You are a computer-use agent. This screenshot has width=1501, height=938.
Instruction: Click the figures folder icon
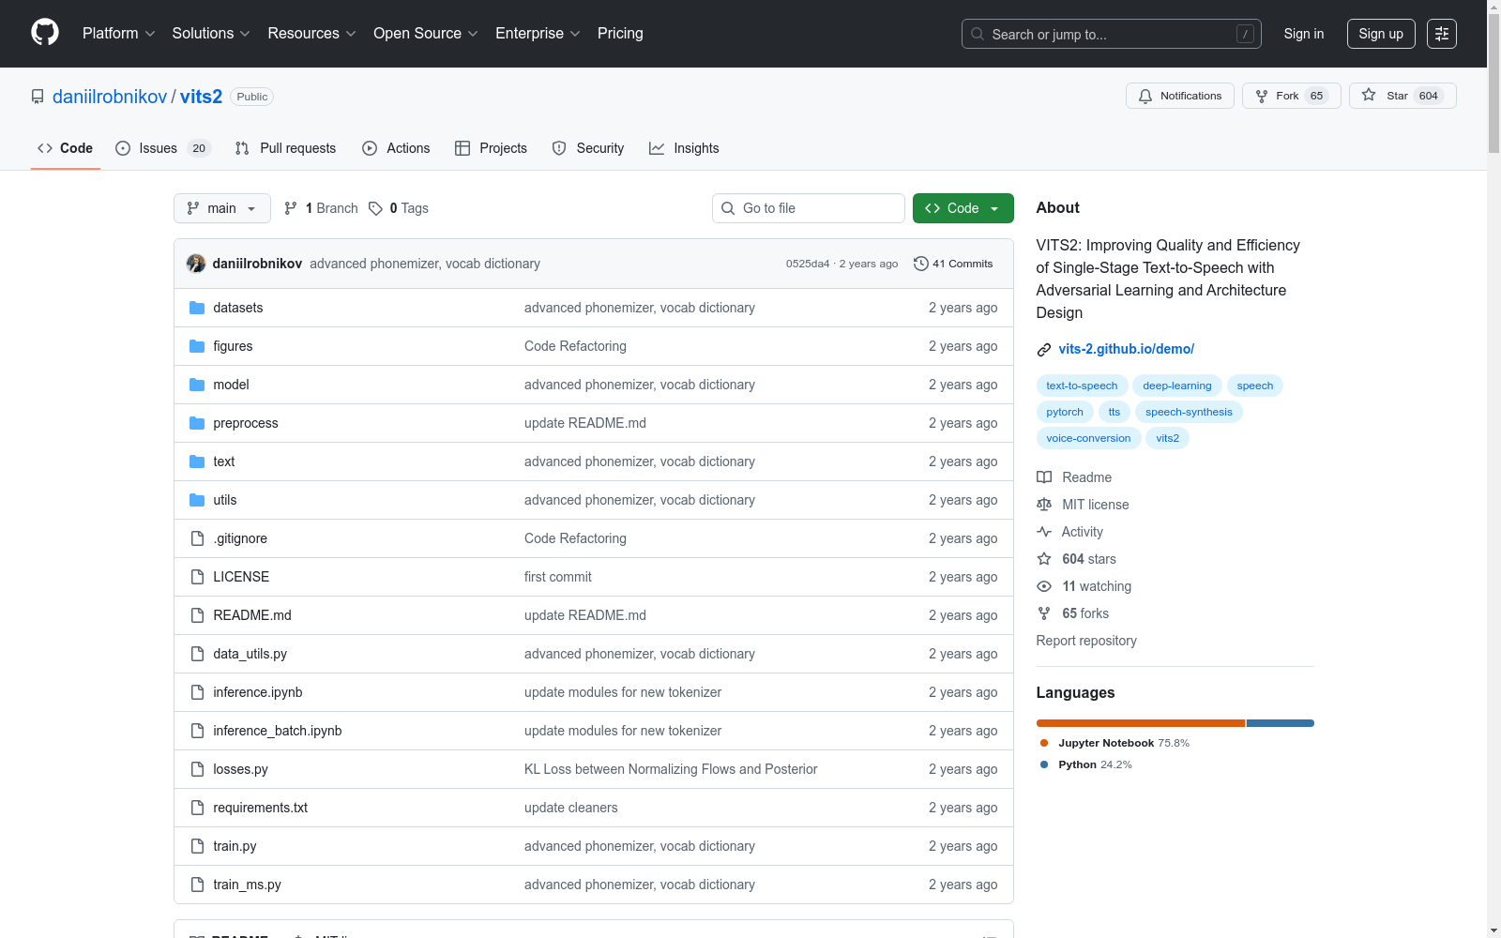[x=197, y=346]
